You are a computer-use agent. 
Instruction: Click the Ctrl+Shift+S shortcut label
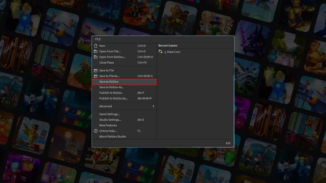point(145,76)
